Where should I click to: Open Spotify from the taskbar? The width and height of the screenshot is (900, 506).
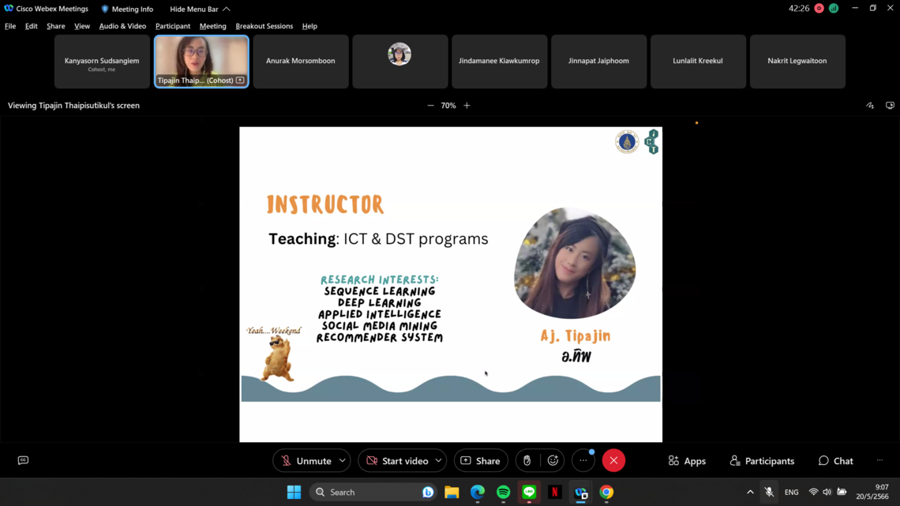pos(503,492)
